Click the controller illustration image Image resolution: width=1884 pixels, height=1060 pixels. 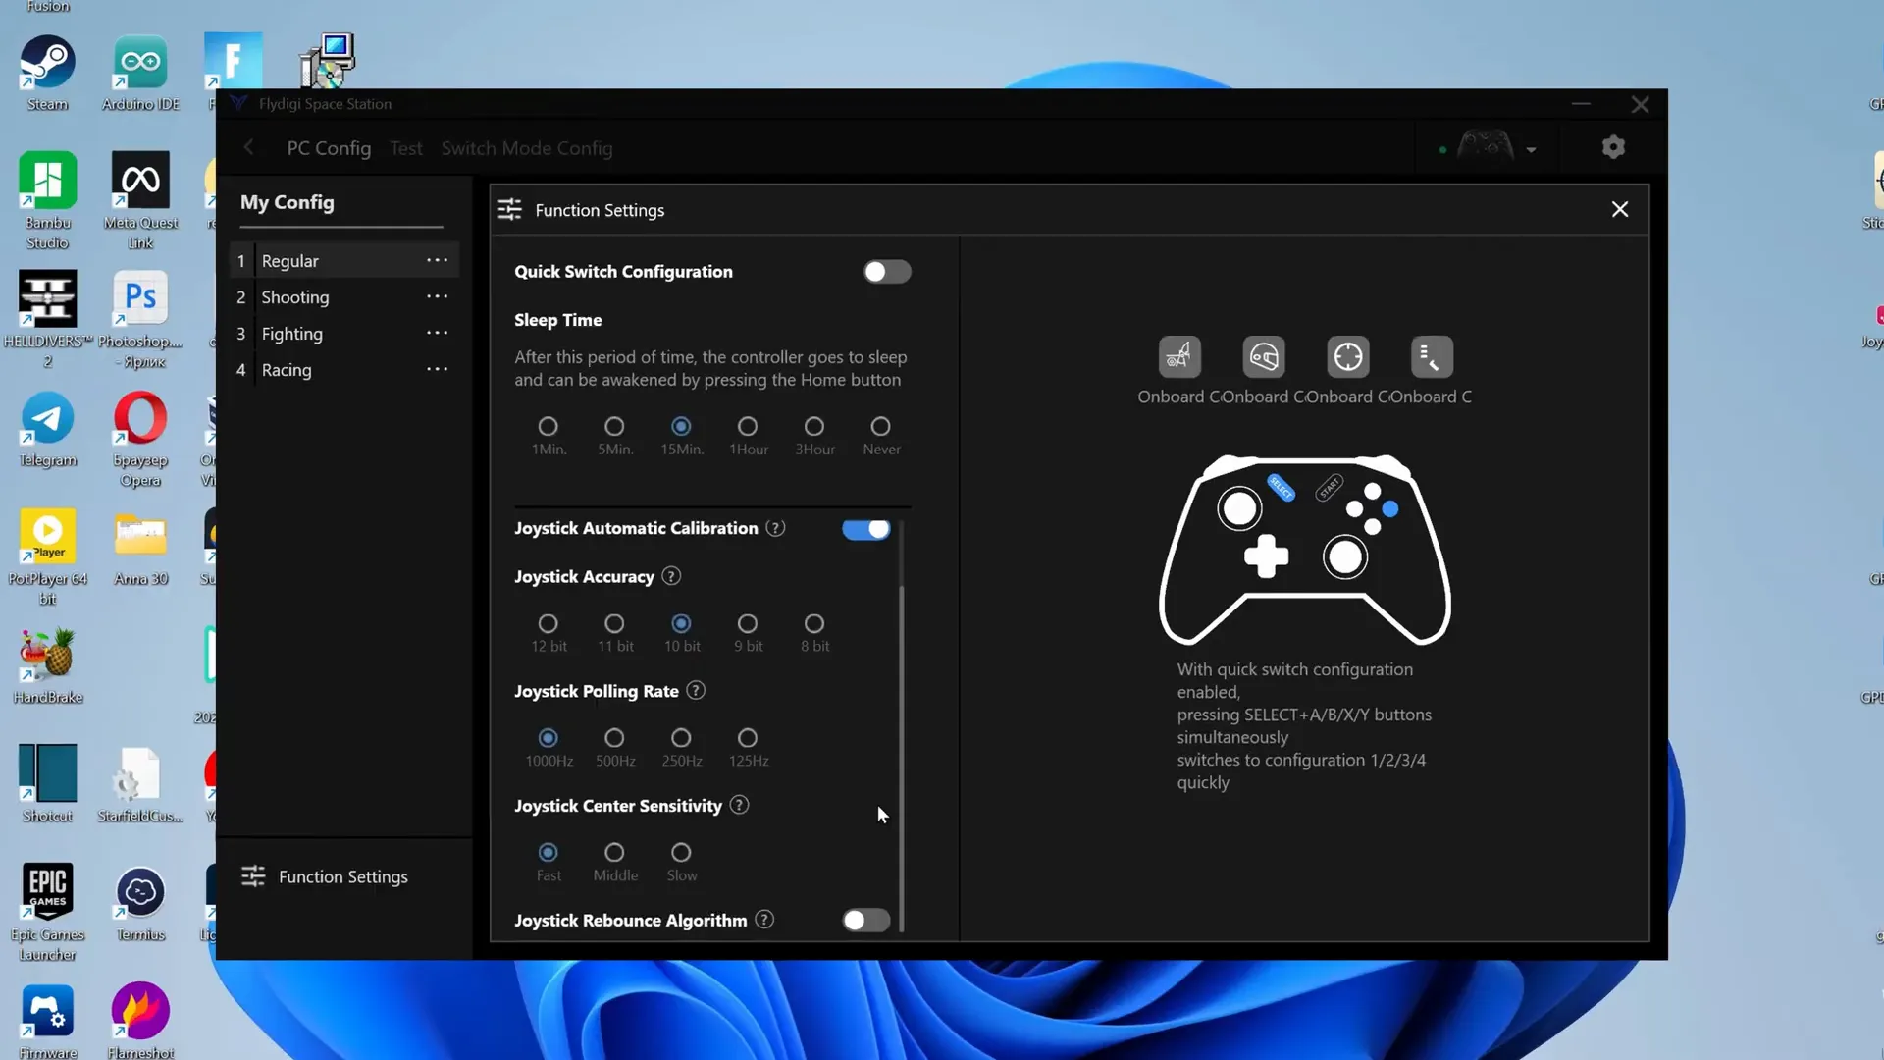[x=1305, y=549]
